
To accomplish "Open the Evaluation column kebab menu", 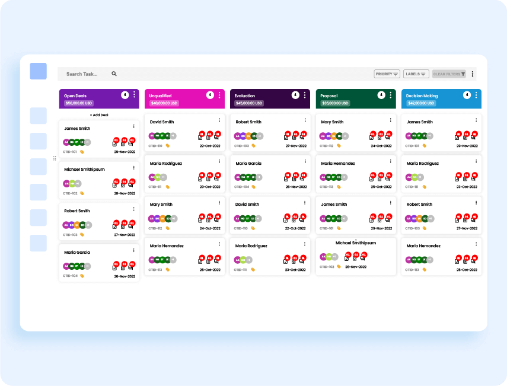I will [305, 95].
